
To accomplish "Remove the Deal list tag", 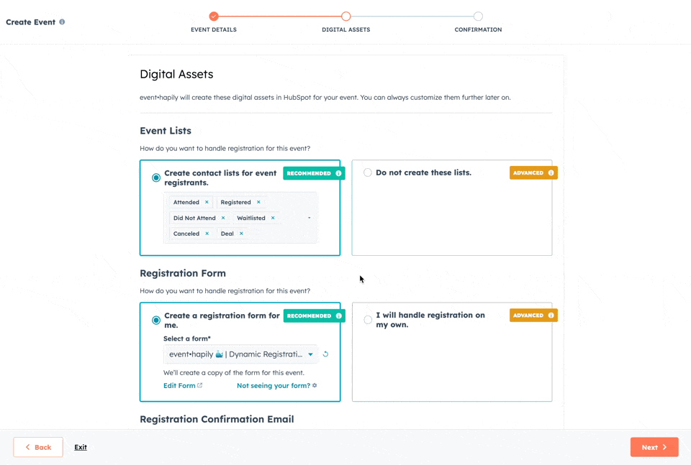I will (x=241, y=234).
